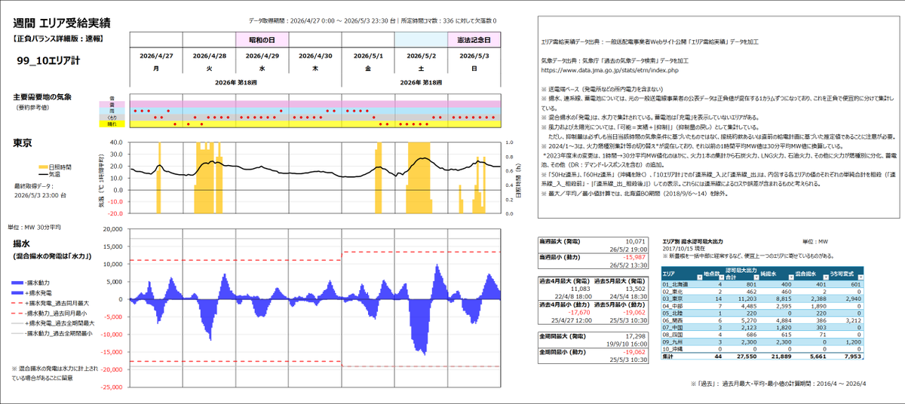The width and height of the screenshot is (905, 404).
Task: Click the 東京 chart heading
Action: click(23, 143)
